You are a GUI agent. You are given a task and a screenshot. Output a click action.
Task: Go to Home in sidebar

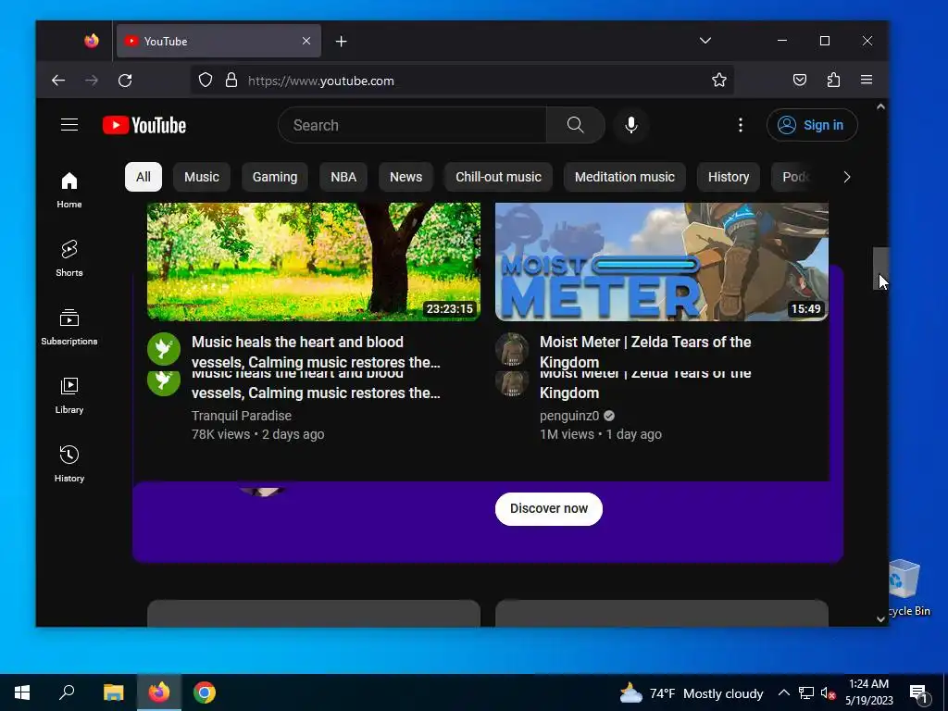(69, 190)
